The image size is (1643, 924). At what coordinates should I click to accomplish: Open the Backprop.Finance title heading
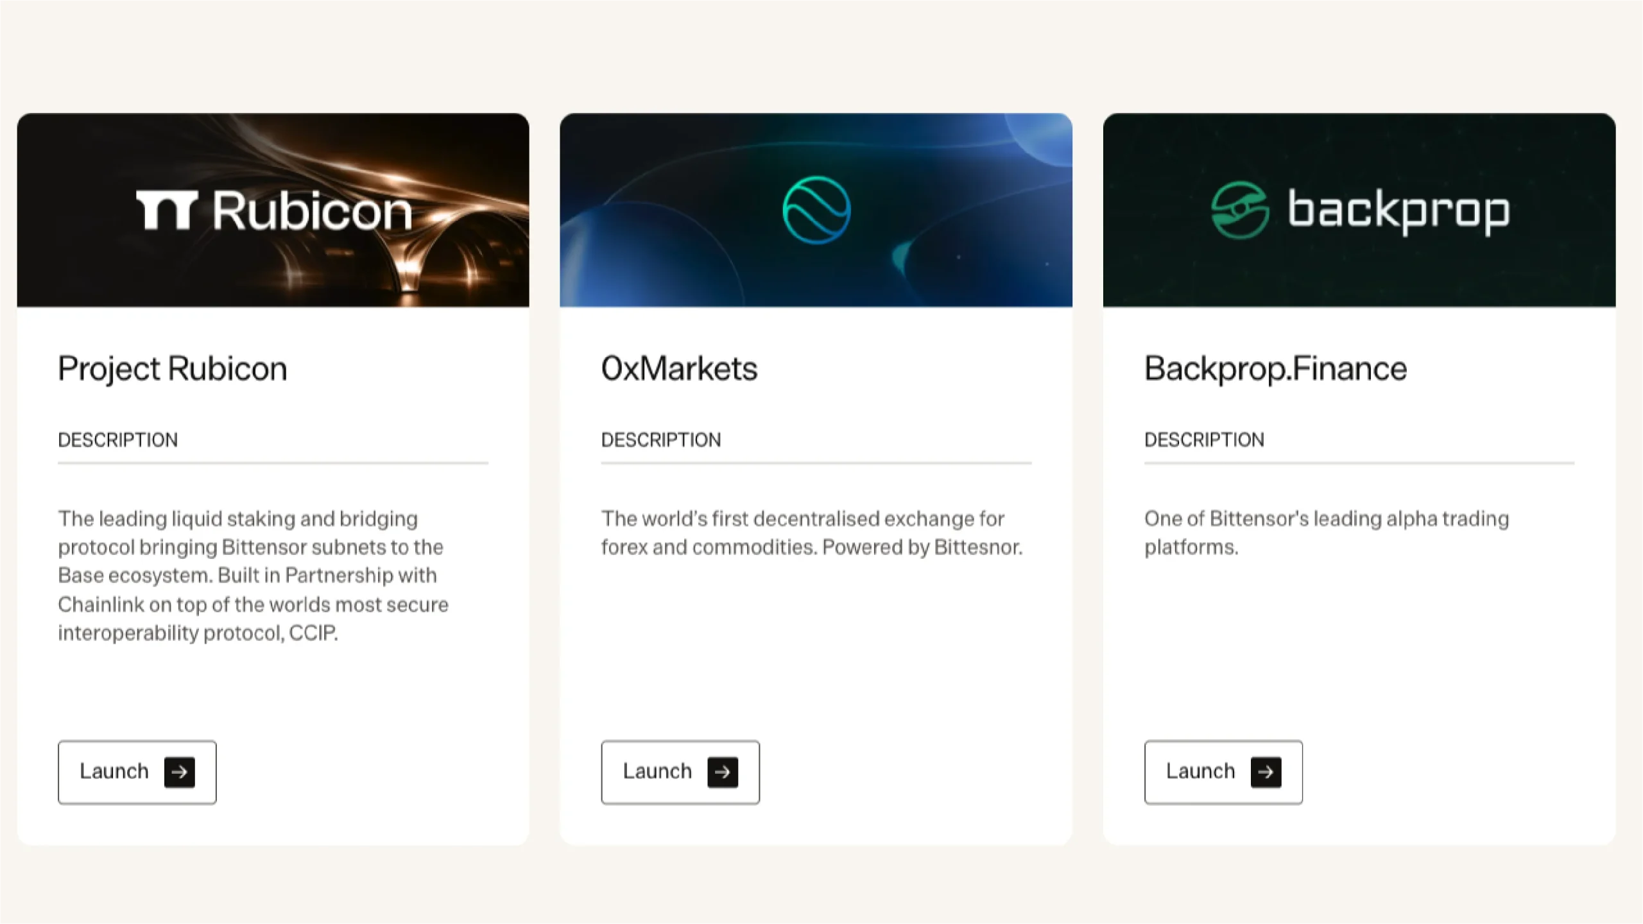point(1276,369)
